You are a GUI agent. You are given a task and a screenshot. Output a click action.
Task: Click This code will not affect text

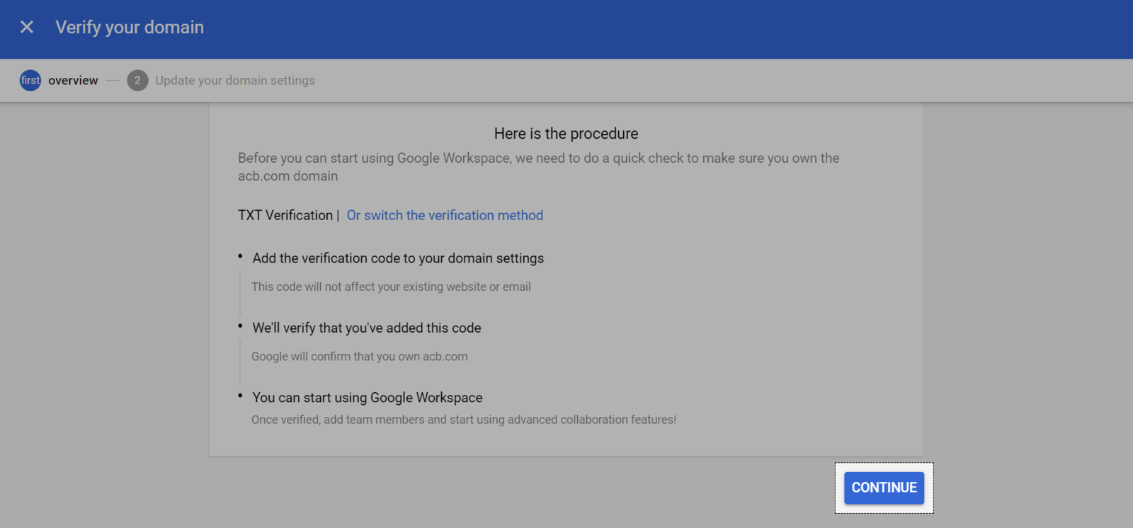pyautogui.click(x=391, y=287)
